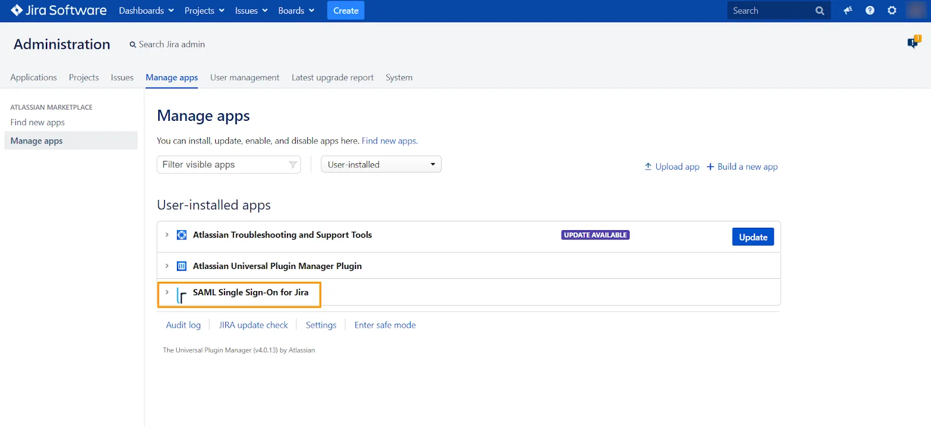
Task: Open the User-installed dropdown
Action: [381, 164]
